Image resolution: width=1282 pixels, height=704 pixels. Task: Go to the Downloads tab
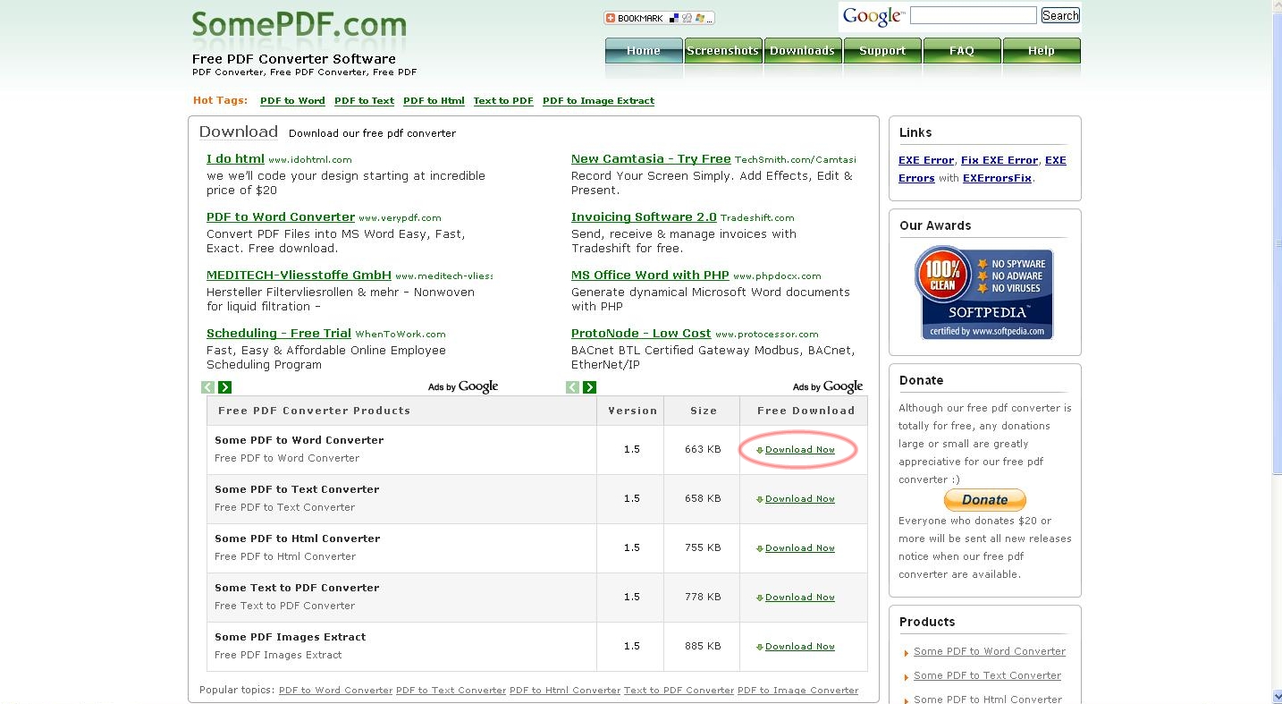tap(802, 51)
